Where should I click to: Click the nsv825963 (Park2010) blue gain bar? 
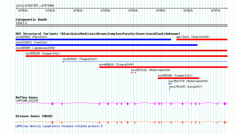tap(93, 39)
